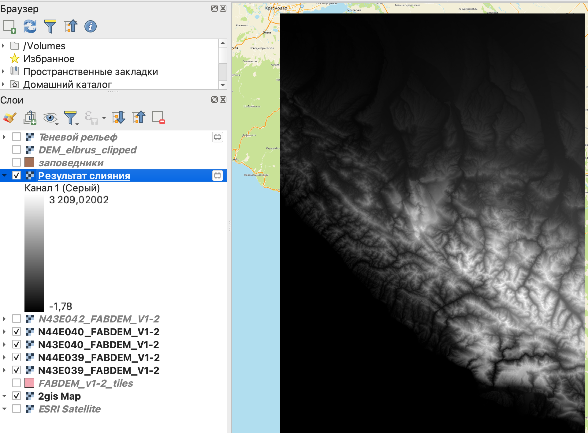The image size is (588, 433).
Task: Expand N43E042_FABDEM_V1-2 layer node
Action: [4, 319]
